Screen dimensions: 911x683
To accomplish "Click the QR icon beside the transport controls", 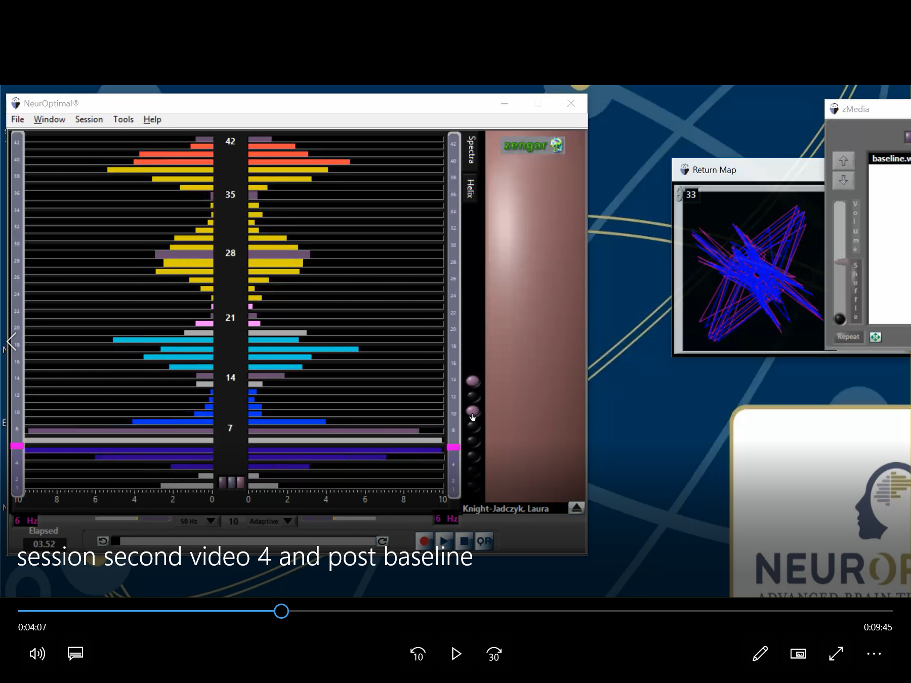I will tap(484, 540).
